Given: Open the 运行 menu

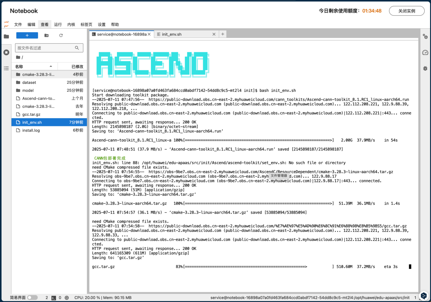Looking at the screenshot, I should coord(58,24).
